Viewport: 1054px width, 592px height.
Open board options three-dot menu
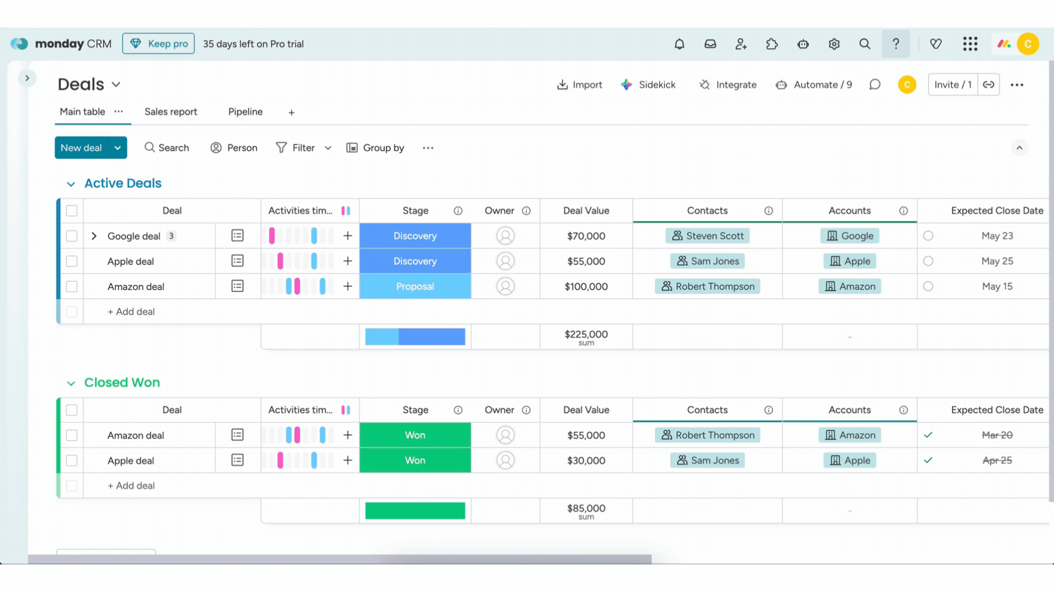[1017, 85]
